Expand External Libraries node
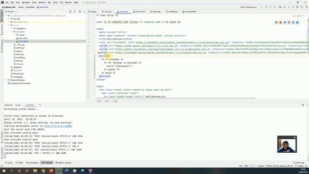Image resolution: width=309 pixels, height=174 pixels. click(x=5, y=80)
